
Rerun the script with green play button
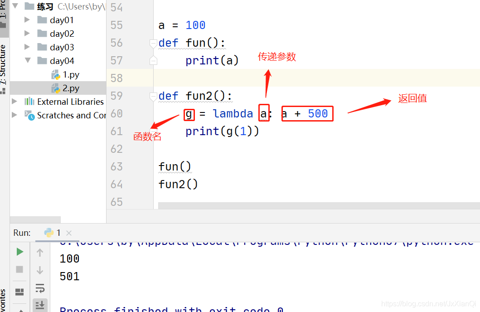20,252
